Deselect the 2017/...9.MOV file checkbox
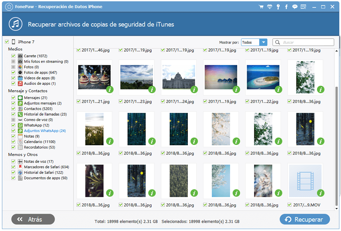Image resolution: width=341 pixels, height=231 pixels. (289, 205)
